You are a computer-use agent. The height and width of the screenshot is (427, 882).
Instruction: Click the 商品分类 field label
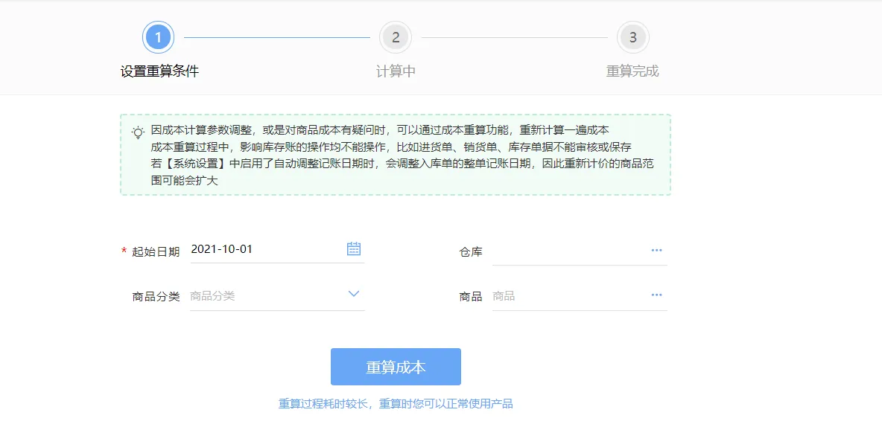(156, 297)
